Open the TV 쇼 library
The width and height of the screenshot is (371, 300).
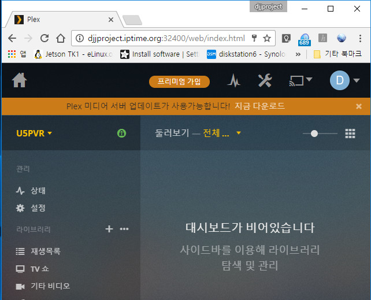(33, 269)
